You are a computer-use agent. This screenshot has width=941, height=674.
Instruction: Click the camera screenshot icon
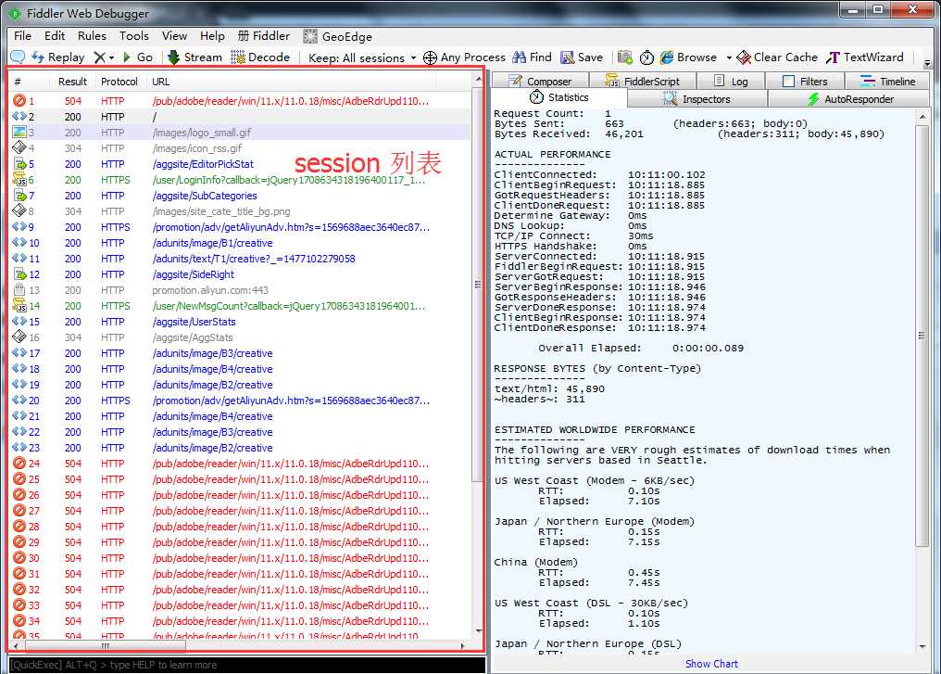[625, 57]
